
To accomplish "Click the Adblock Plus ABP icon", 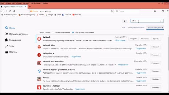I will 39,47.
